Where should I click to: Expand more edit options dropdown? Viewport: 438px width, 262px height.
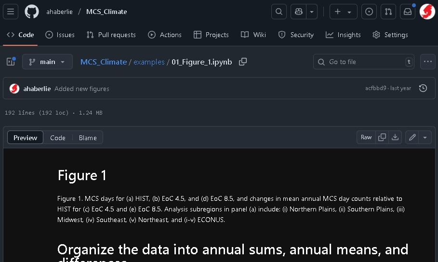coord(425,137)
